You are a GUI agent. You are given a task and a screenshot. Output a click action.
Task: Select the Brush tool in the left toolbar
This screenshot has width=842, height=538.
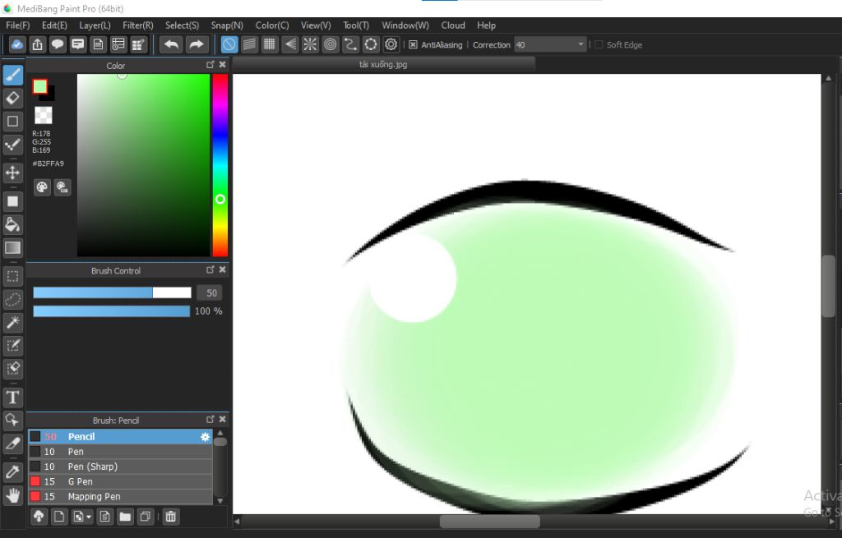[x=13, y=75]
